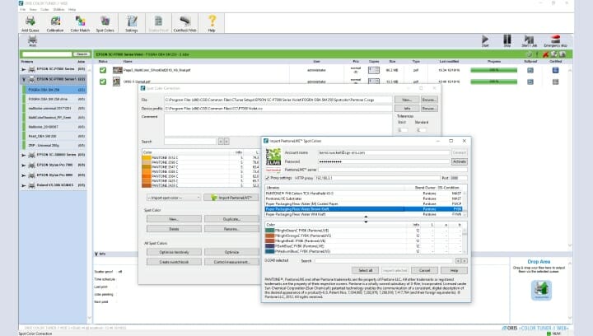Expand the EPSON SC-S80600 Series printer node

tap(23, 155)
